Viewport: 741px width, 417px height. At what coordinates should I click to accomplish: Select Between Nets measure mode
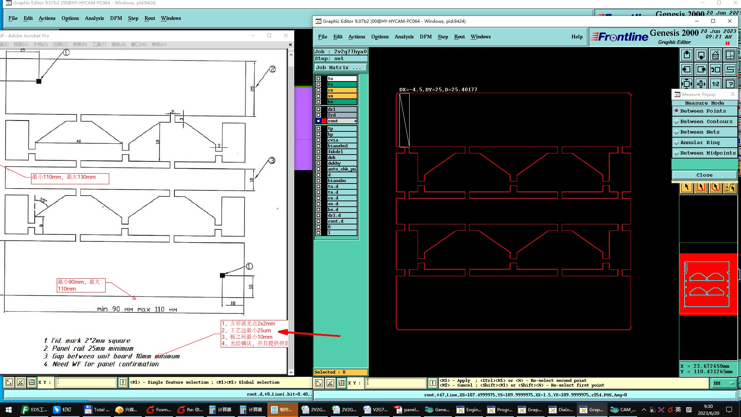704,132
